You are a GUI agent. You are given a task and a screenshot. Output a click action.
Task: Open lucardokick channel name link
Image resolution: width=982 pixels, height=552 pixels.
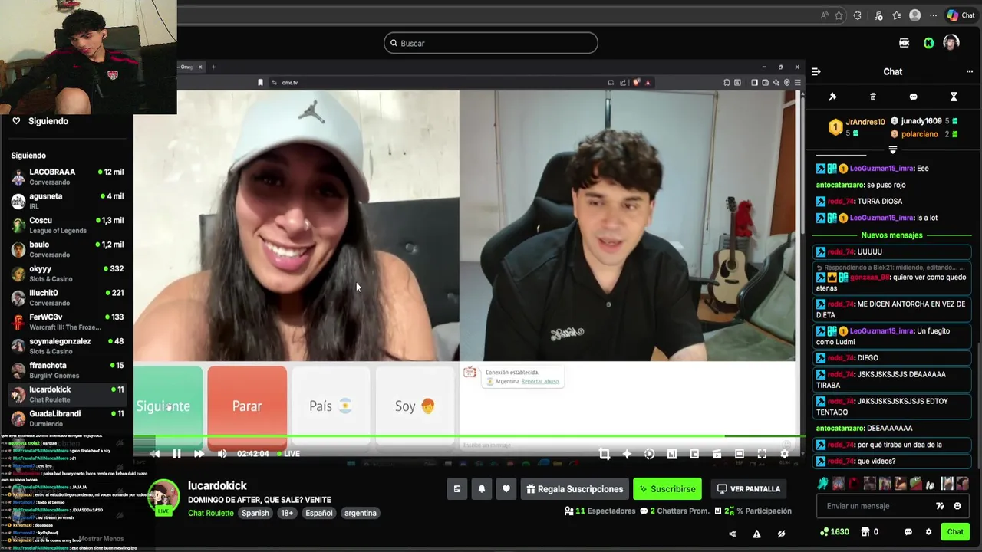point(217,485)
